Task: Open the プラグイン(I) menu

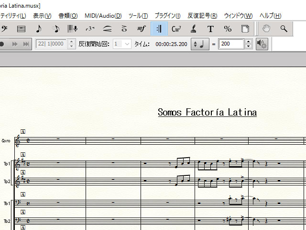Action: point(167,16)
